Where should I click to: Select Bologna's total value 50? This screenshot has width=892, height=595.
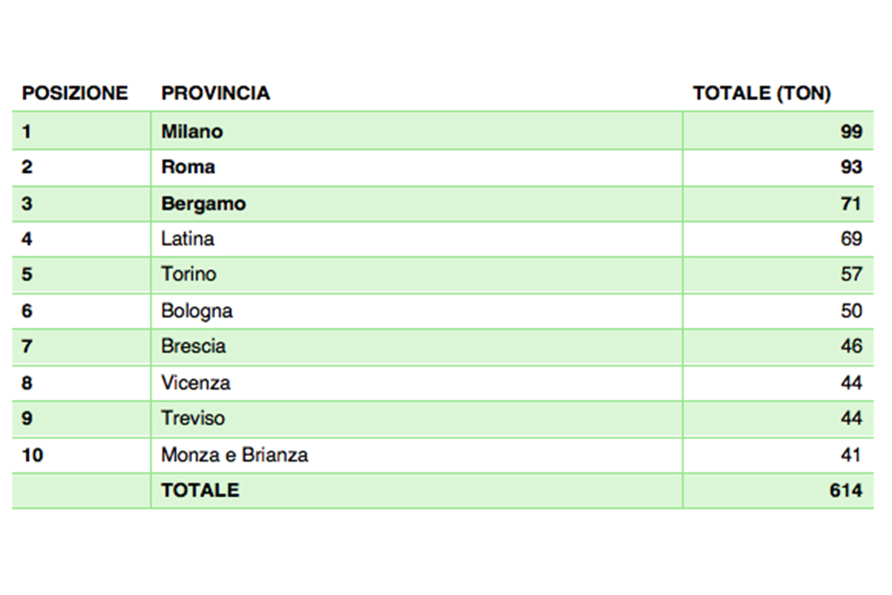point(851,311)
